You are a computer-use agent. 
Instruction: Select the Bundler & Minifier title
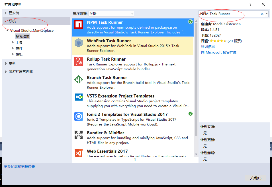105,133
